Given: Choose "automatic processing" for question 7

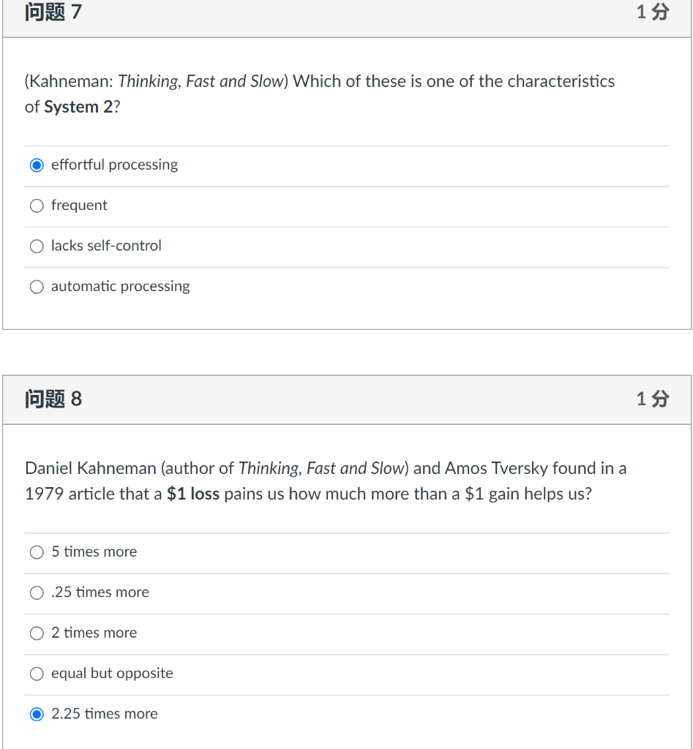Looking at the screenshot, I should pyautogui.click(x=37, y=286).
